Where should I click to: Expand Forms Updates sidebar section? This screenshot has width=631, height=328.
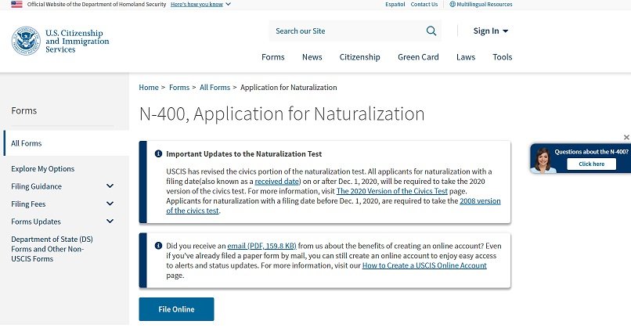click(110, 222)
